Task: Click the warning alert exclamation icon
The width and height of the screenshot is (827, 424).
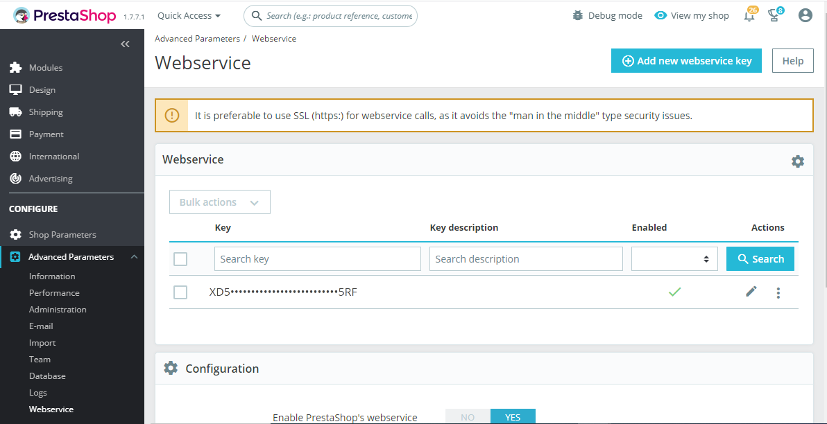Action: click(x=172, y=115)
